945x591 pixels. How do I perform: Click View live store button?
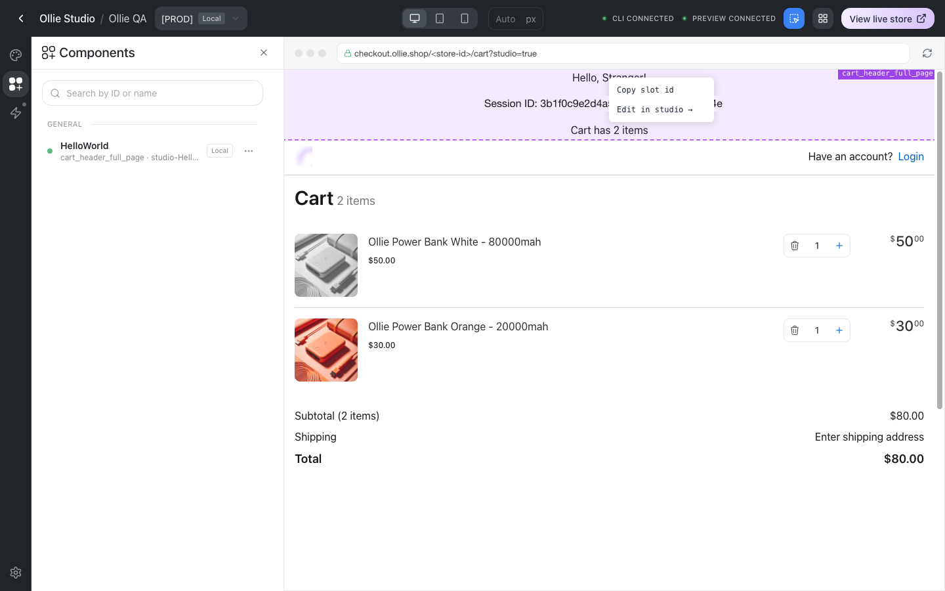[x=888, y=18]
